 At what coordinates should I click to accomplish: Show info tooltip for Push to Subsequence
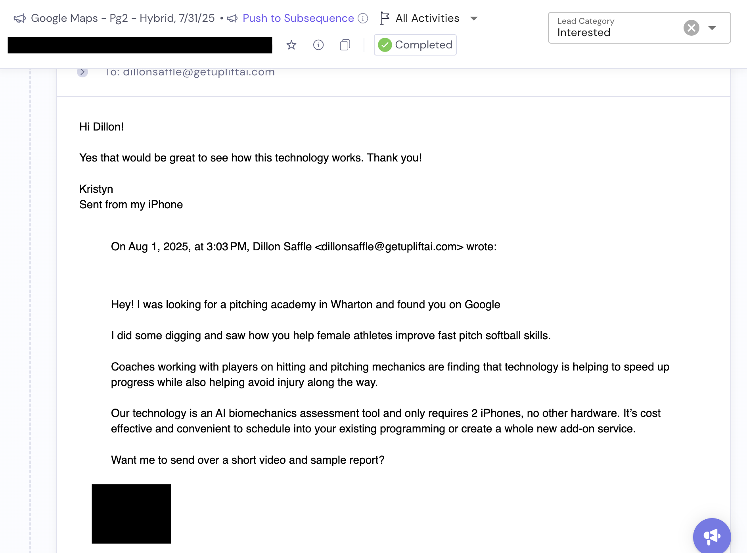pyautogui.click(x=363, y=18)
